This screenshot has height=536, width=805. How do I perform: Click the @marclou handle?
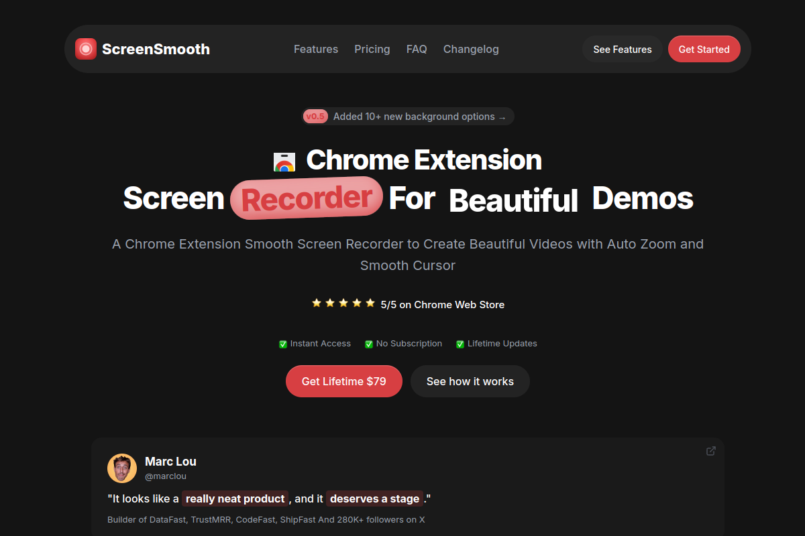click(166, 476)
